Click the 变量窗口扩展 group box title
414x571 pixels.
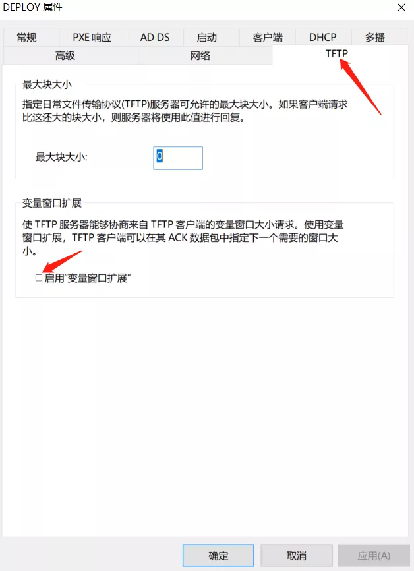pyautogui.click(x=52, y=203)
